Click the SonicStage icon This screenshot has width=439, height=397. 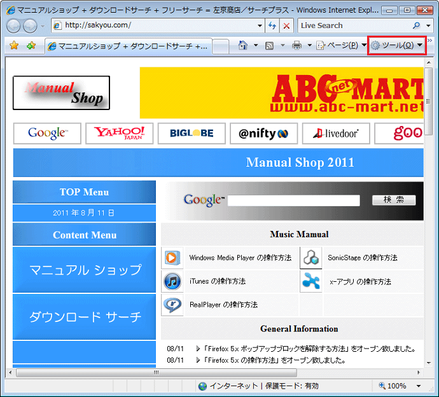click(311, 258)
